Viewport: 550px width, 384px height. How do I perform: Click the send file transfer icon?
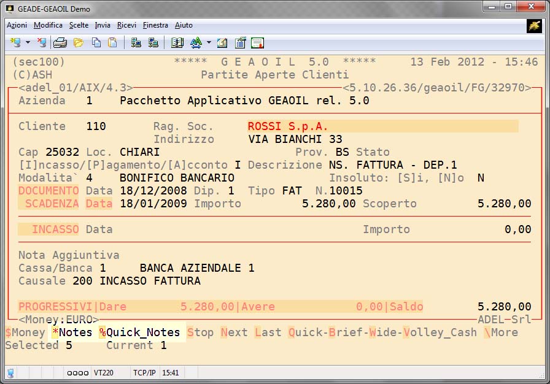136,43
